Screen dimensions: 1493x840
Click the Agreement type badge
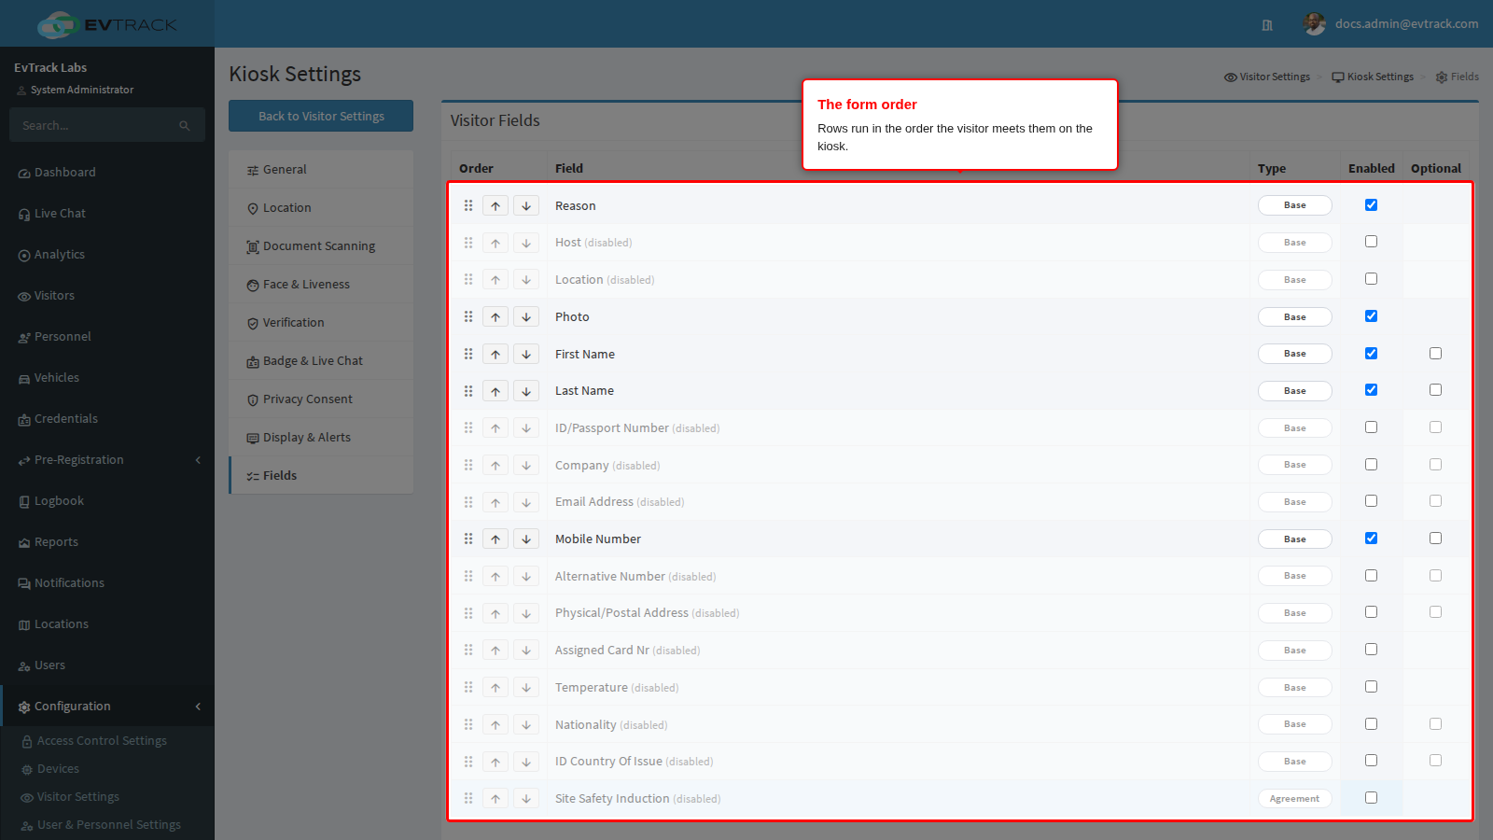pos(1295,799)
